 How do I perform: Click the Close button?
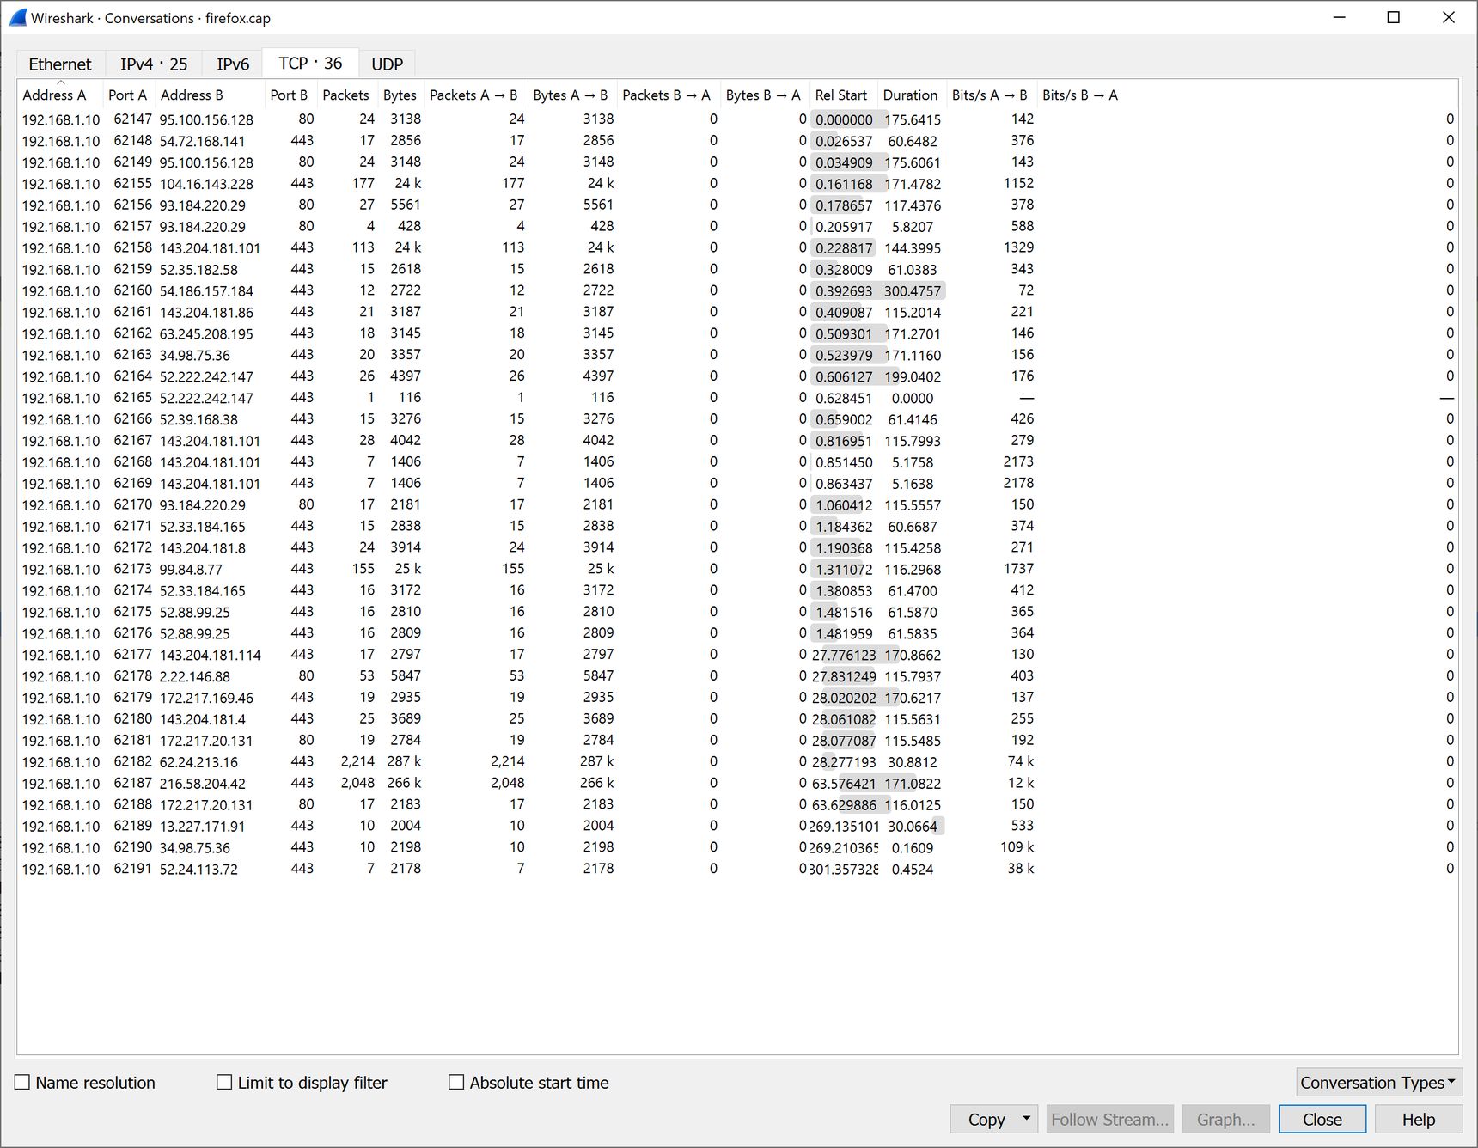click(x=1322, y=1119)
